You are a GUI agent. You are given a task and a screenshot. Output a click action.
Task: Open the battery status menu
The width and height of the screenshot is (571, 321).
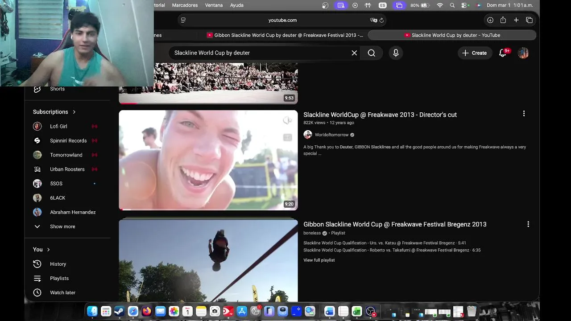click(420, 5)
